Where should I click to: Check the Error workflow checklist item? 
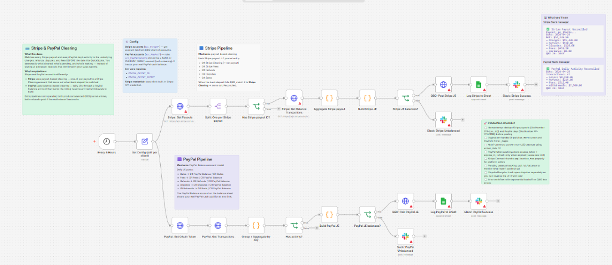pyautogui.click(x=486, y=179)
